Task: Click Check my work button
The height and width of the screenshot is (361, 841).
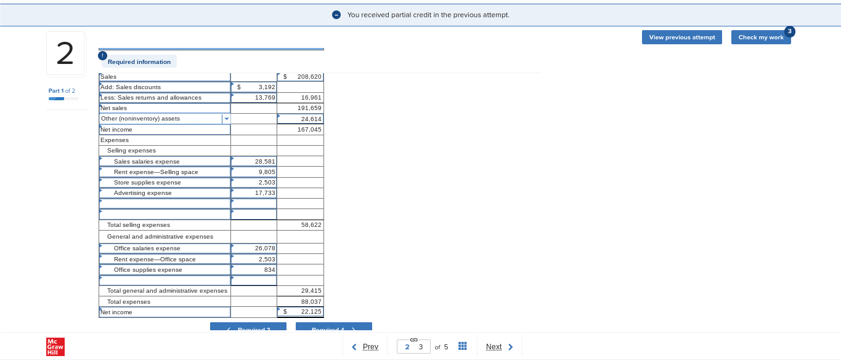Action: (x=761, y=38)
